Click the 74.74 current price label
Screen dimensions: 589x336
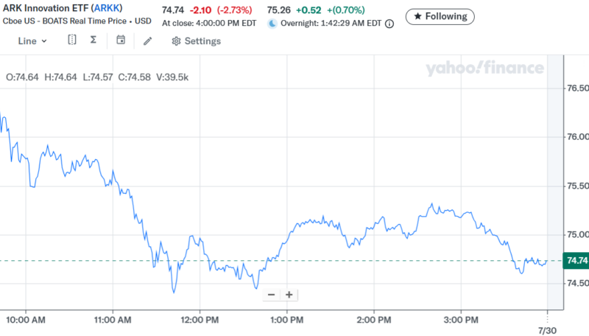tap(574, 260)
